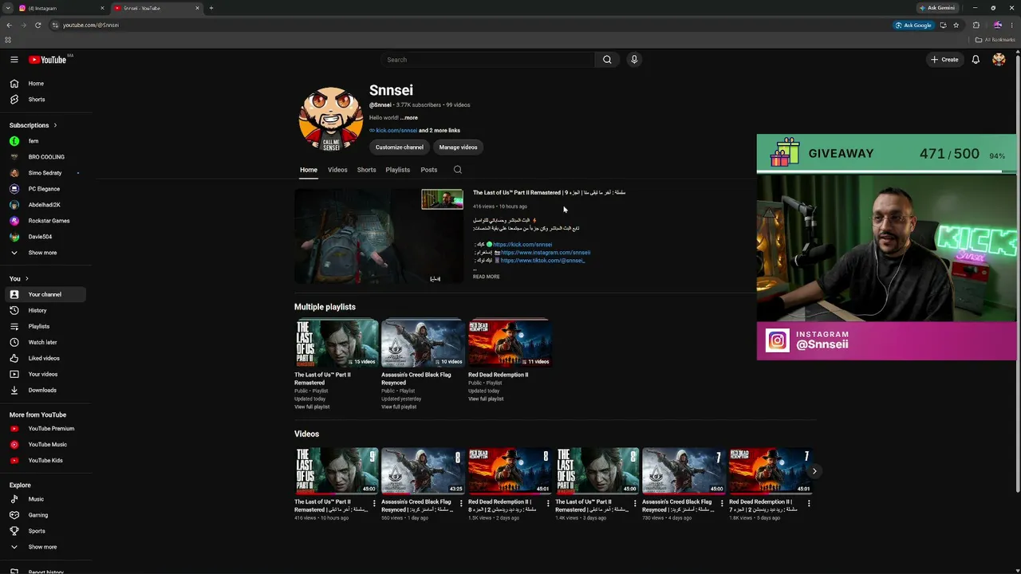Bookmark this page with star icon
Viewport: 1021px width, 574px height.
click(956, 25)
